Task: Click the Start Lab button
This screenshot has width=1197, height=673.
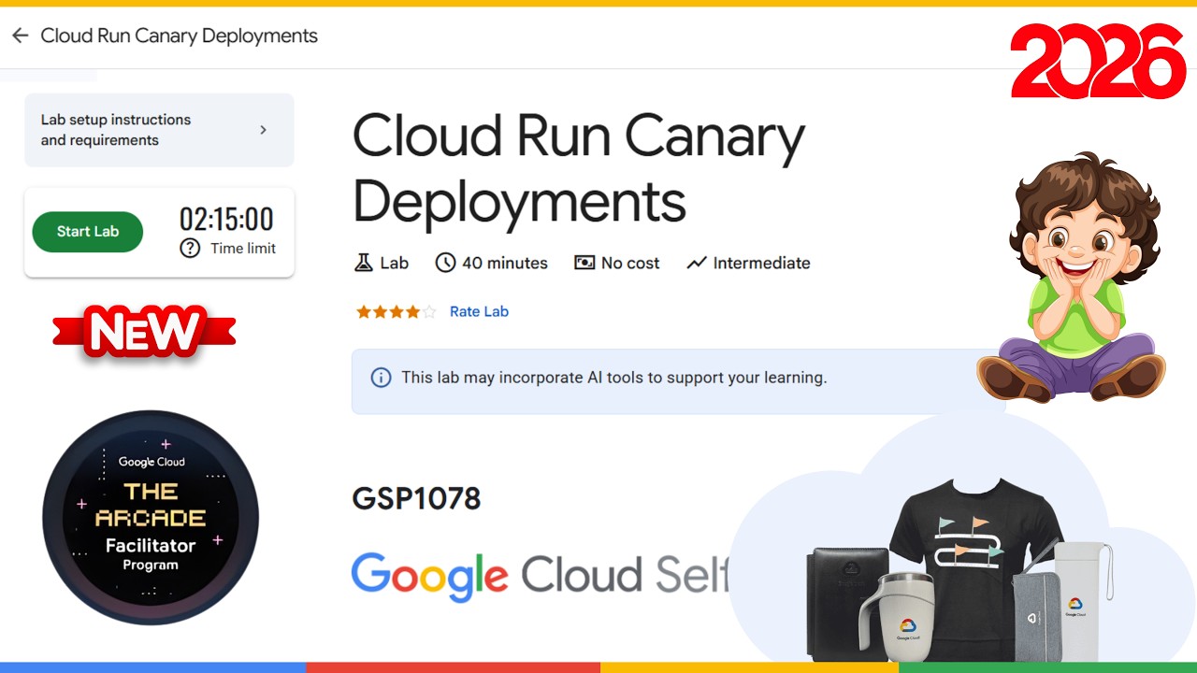Action: 88,232
